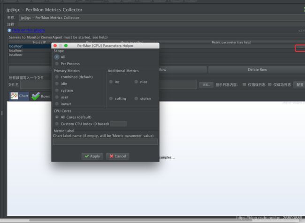Select All Cores (default) option
The width and height of the screenshot is (305, 223).
click(x=57, y=117)
